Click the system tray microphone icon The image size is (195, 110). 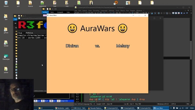tap(174, 108)
